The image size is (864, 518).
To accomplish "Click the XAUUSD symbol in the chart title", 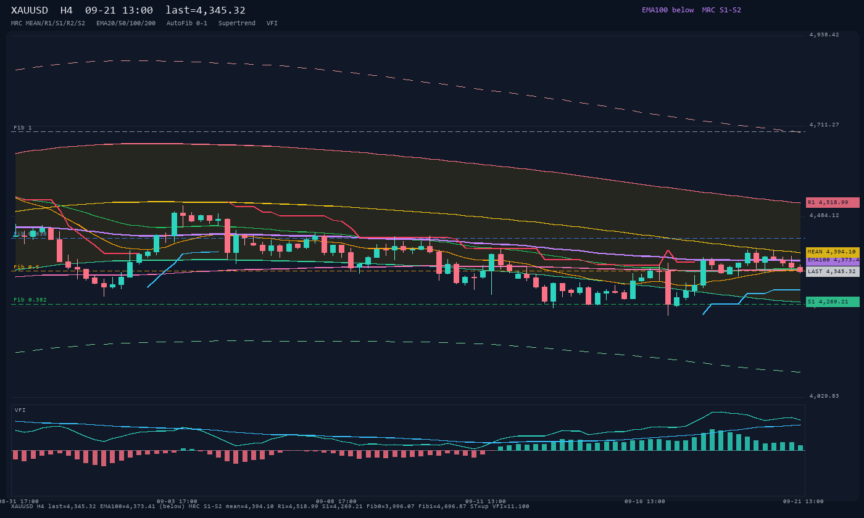I will pyautogui.click(x=31, y=10).
